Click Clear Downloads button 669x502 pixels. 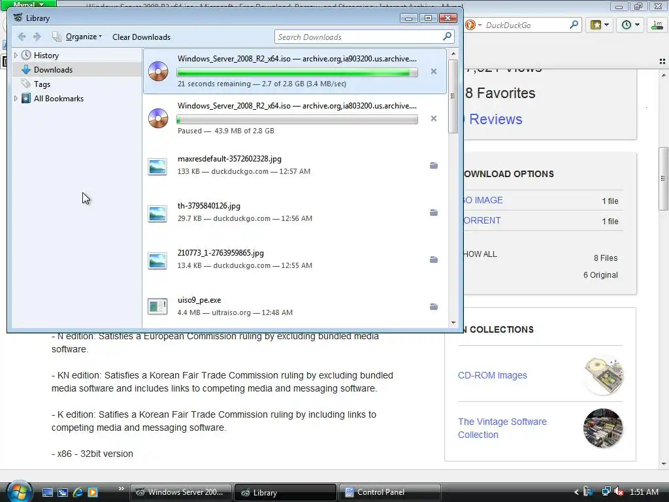click(141, 37)
